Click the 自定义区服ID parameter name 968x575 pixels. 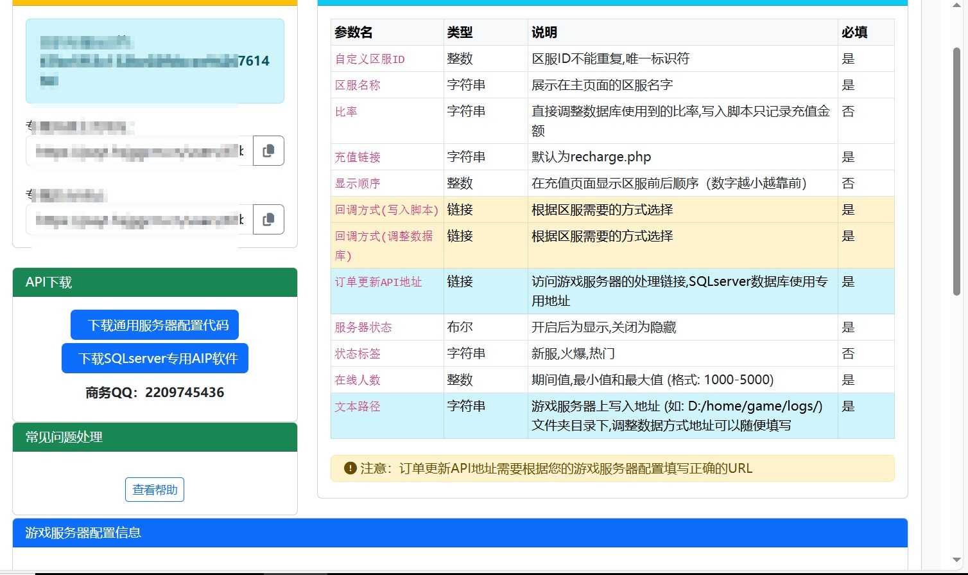tap(370, 59)
